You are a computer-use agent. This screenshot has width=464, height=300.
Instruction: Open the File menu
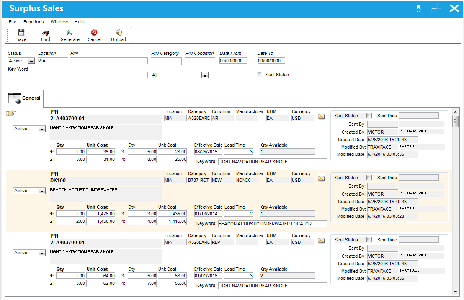point(13,22)
